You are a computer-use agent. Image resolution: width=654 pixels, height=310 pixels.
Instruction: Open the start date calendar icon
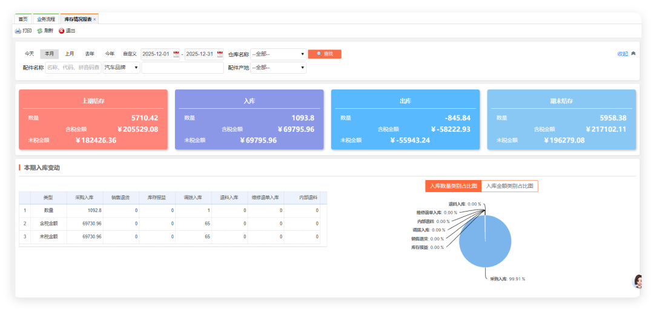click(176, 54)
